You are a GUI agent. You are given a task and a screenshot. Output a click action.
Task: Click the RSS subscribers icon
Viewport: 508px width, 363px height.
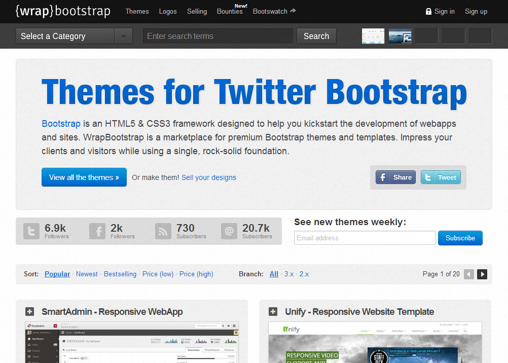(163, 231)
